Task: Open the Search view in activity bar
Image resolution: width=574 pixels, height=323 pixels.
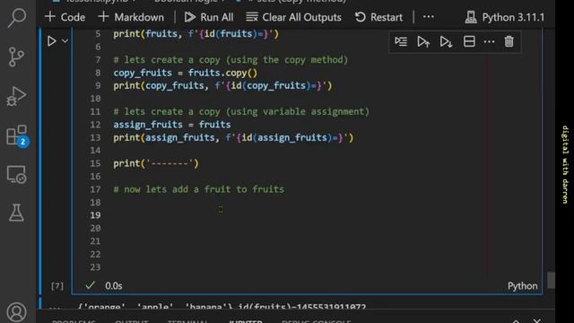Action: pos(16,18)
